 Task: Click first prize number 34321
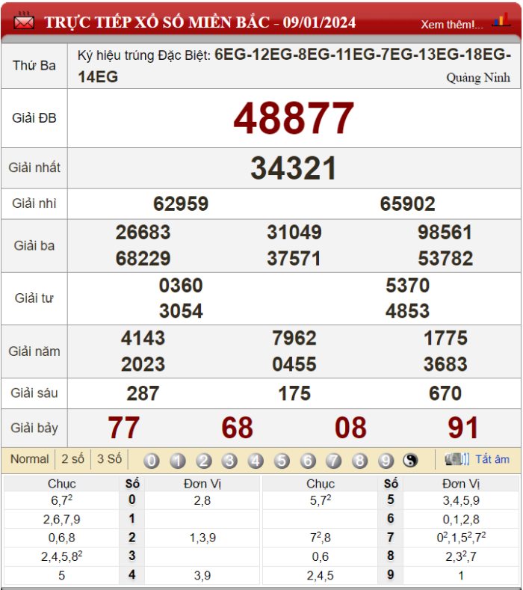point(294,168)
